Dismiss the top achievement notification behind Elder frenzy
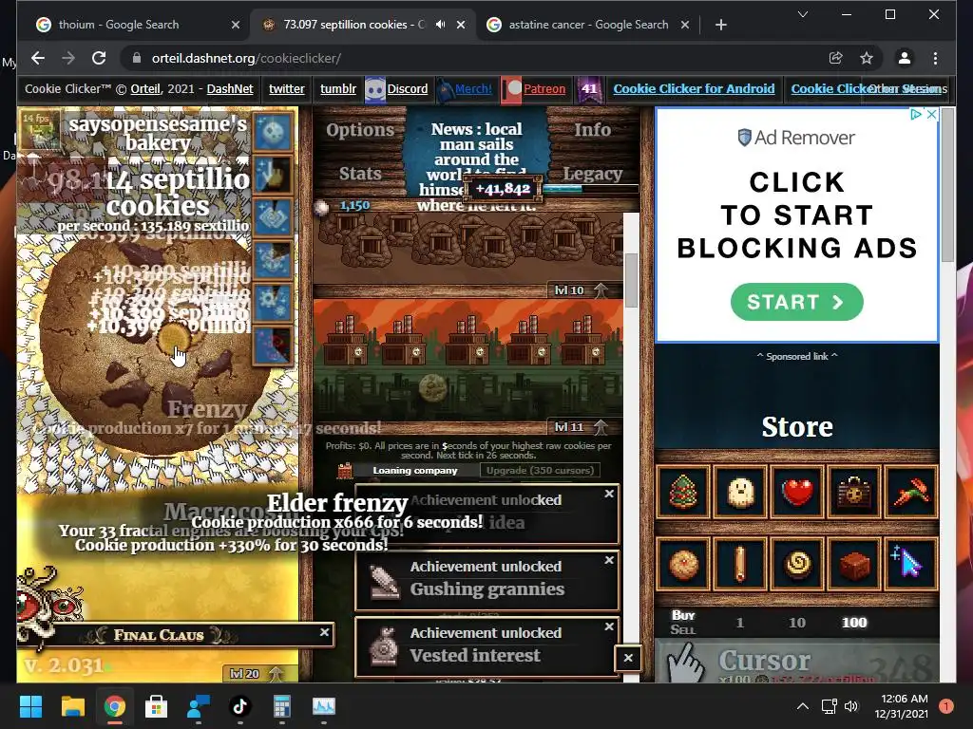Image resolution: width=973 pixels, height=729 pixels. coord(609,494)
